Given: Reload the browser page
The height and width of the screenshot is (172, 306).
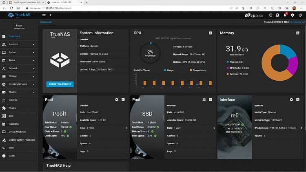Looking at the screenshot, I should tap(11, 8).
